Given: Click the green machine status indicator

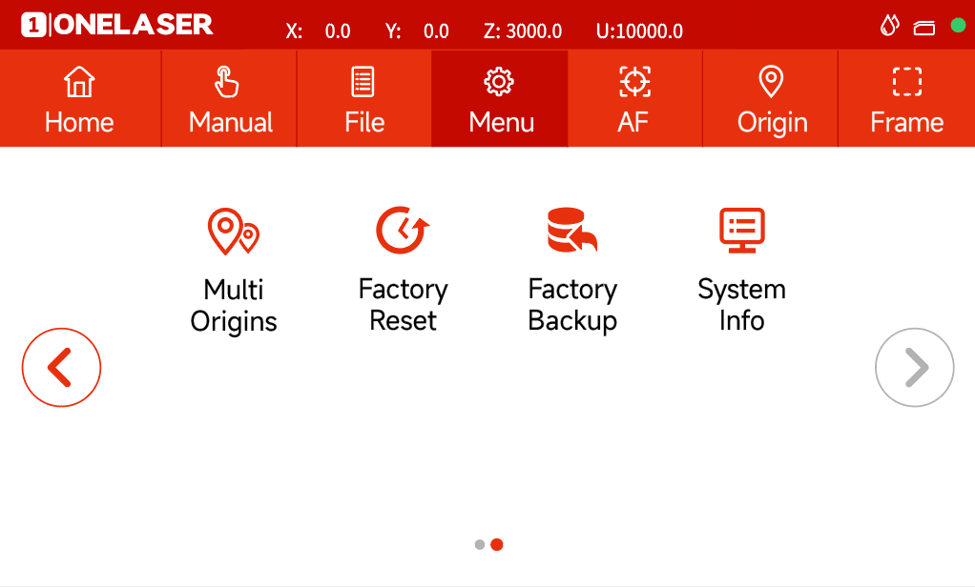Looking at the screenshot, I should [x=958, y=27].
